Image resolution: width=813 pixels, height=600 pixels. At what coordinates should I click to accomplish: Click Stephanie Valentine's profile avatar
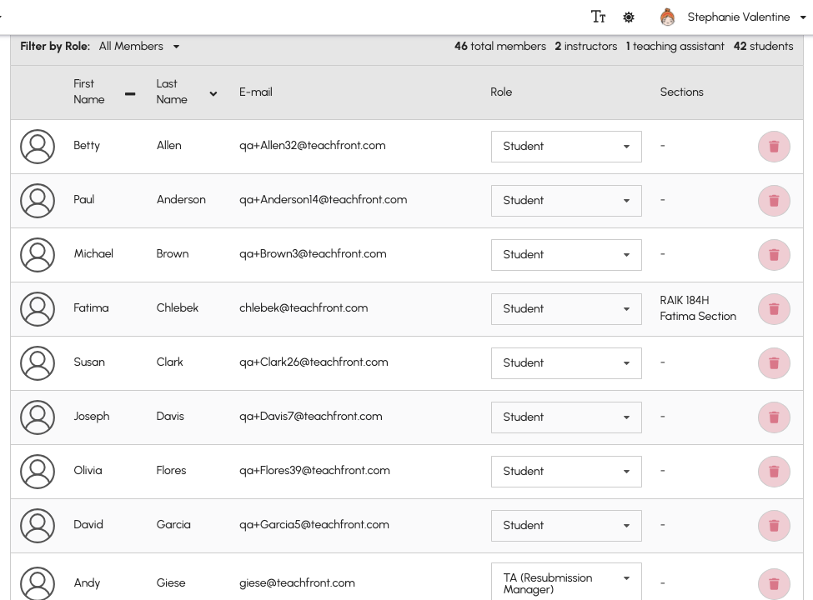point(667,17)
